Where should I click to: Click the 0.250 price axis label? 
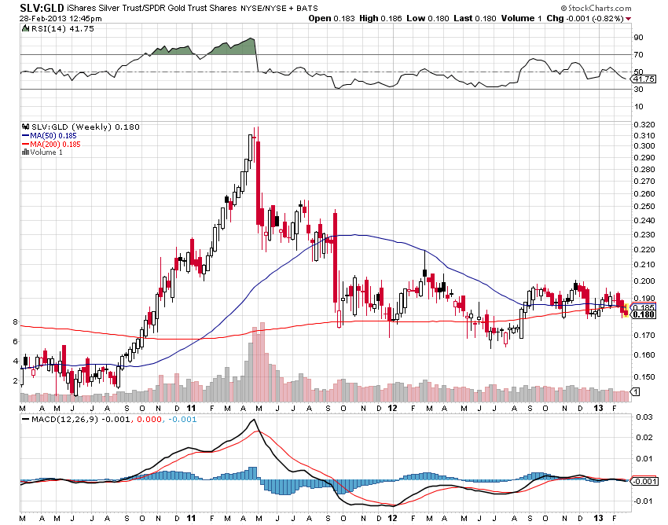click(x=644, y=206)
